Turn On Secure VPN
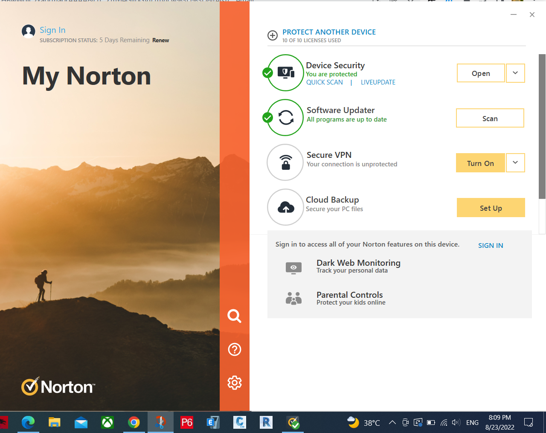 coord(480,163)
